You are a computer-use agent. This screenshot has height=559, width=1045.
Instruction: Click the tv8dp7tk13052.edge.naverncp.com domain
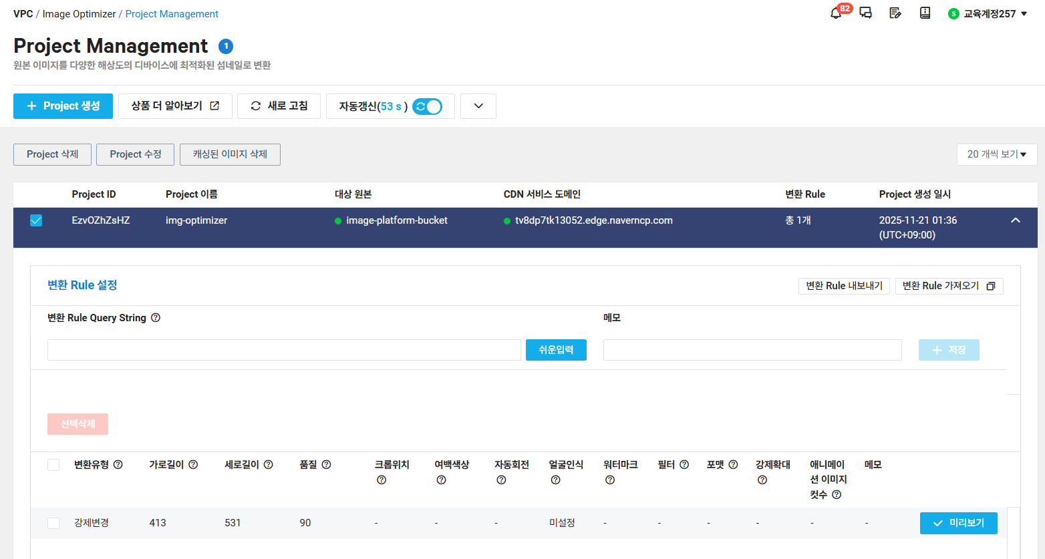coord(594,220)
